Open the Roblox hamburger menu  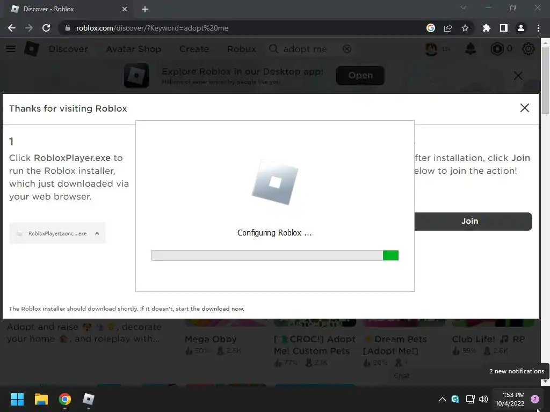pyautogui.click(x=11, y=49)
